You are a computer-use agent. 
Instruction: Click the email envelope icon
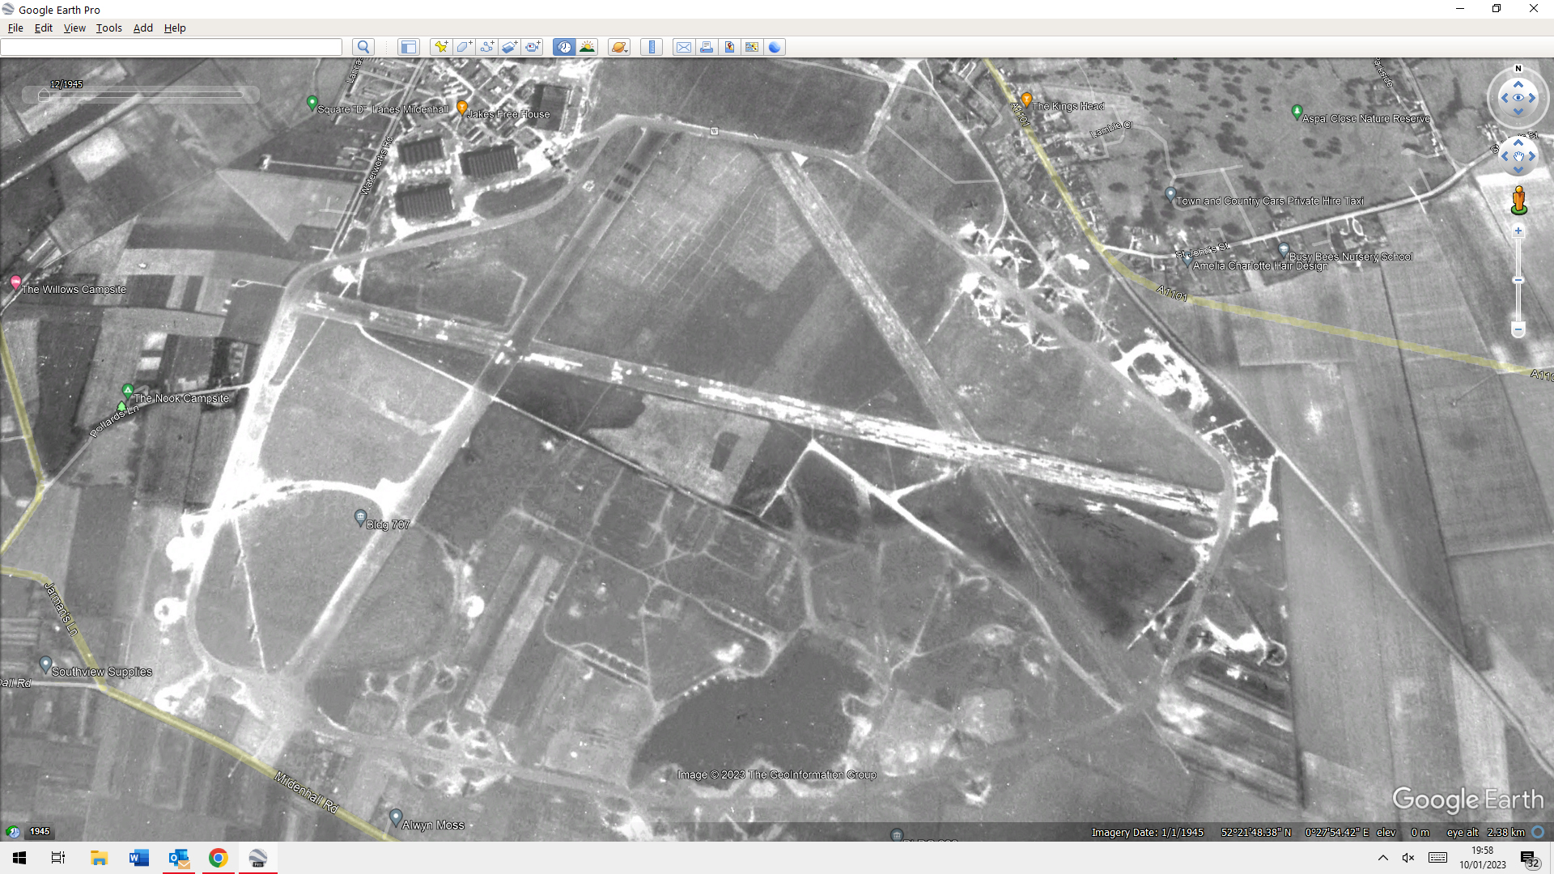click(x=683, y=47)
